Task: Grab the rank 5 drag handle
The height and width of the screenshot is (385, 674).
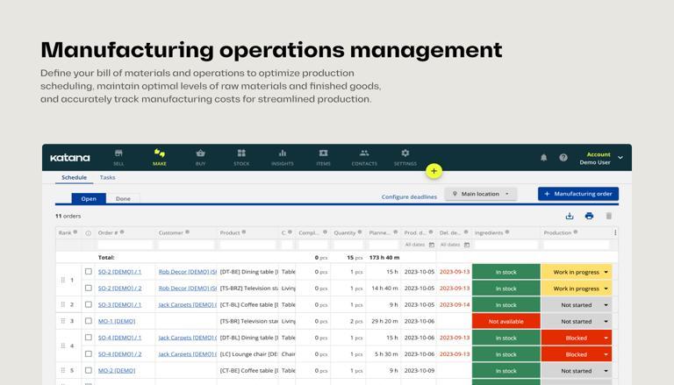Action: [x=63, y=370]
